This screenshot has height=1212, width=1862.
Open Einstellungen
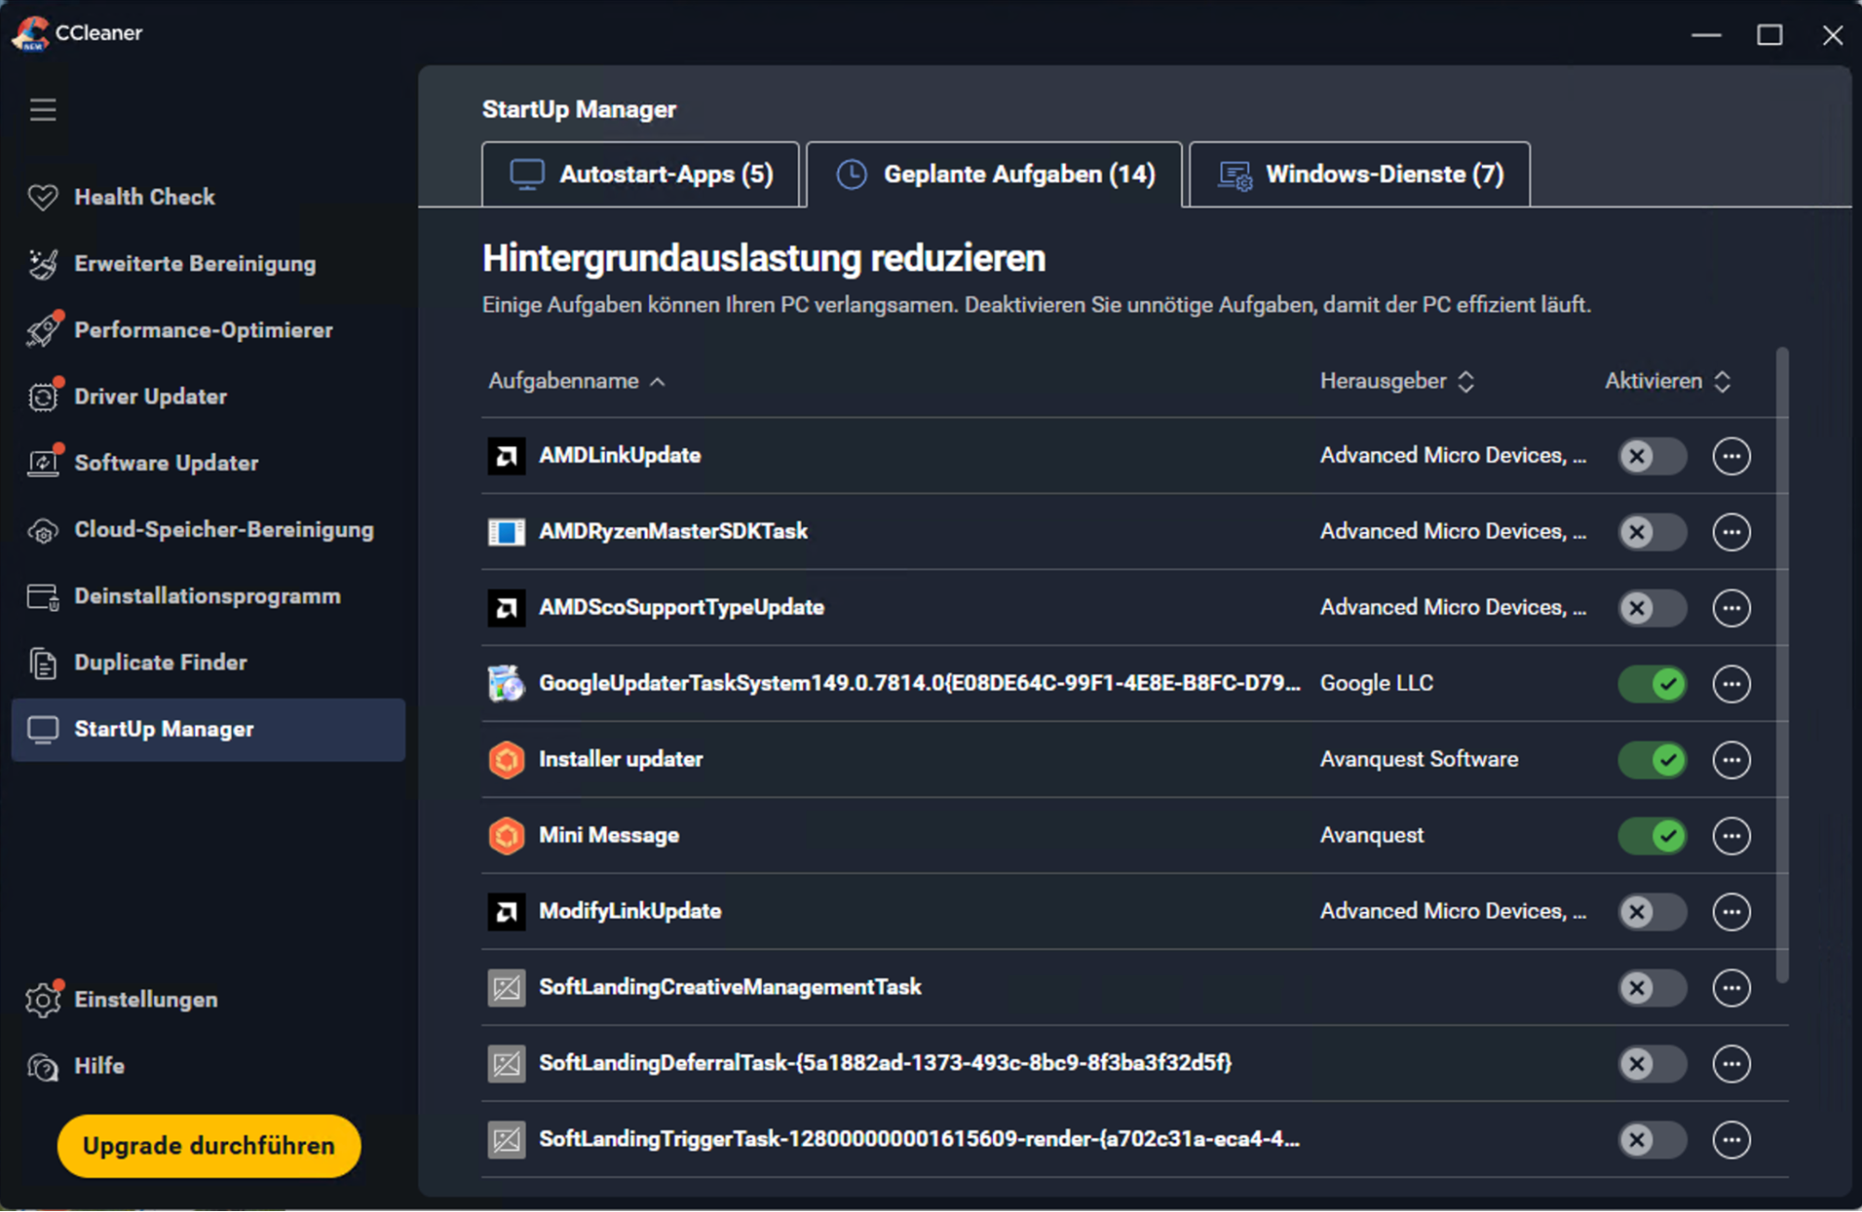click(x=209, y=1000)
